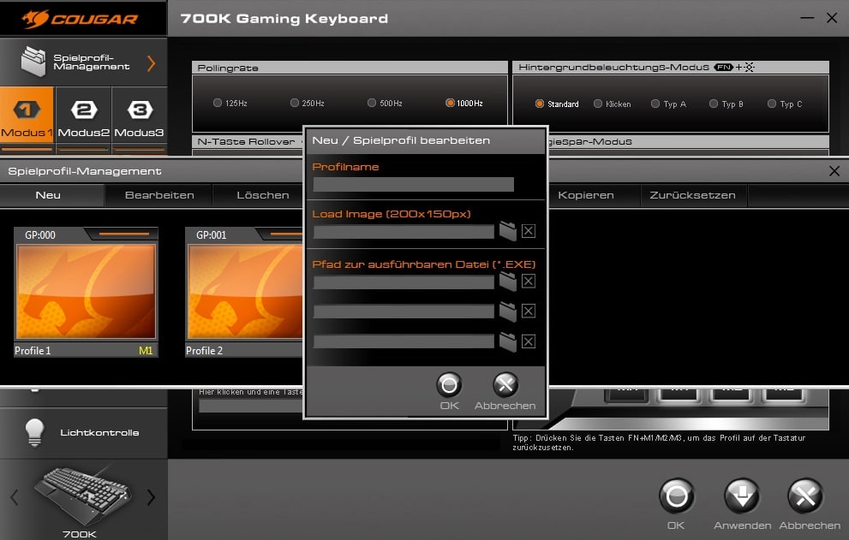Show next keyboard device arrow

(x=151, y=497)
